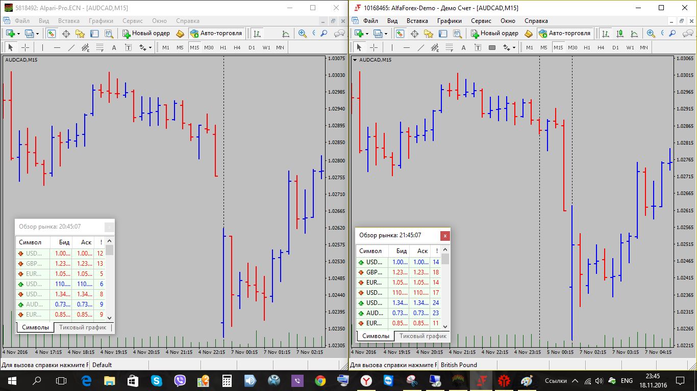Toggle Market Watch icon in Alpari window
Image resolution: width=697 pixels, height=391 pixels.
tap(52, 34)
